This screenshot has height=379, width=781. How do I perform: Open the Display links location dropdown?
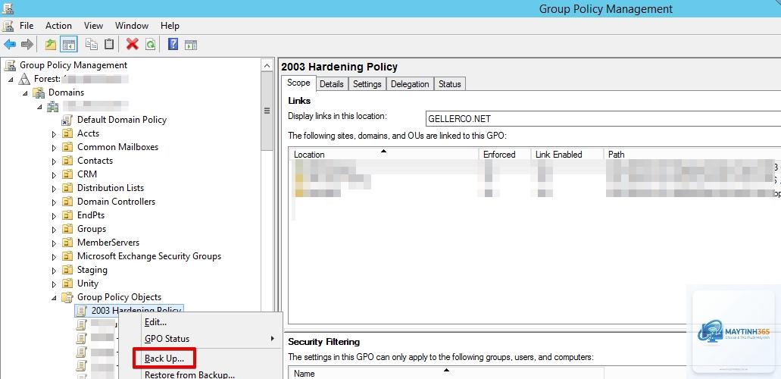click(x=603, y=119)
